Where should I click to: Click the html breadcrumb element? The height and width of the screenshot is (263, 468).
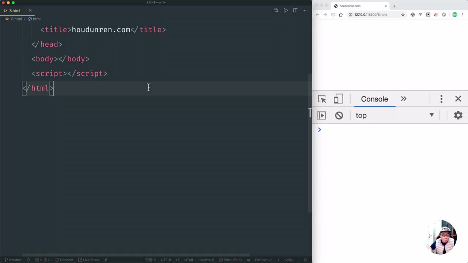click(x=34, y=19)
